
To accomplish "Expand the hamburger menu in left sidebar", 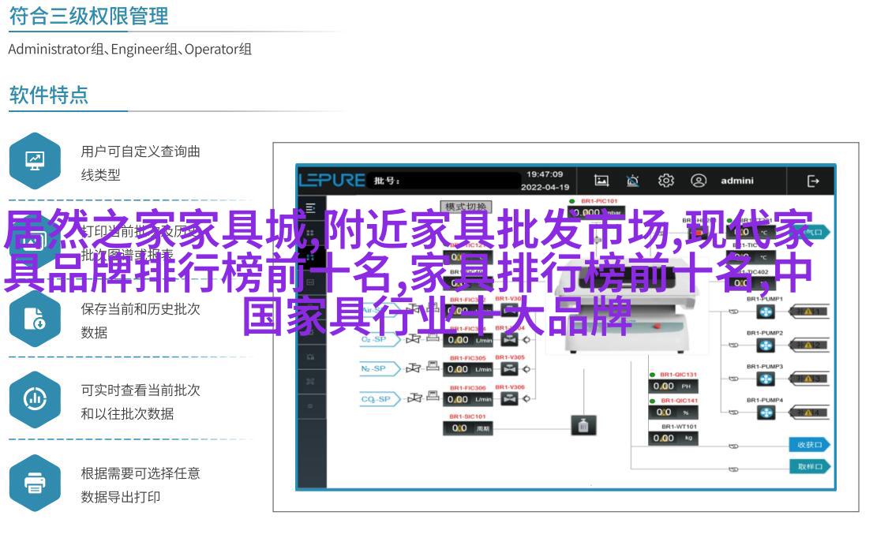I will pyautogui.click(x=310, y=208).
